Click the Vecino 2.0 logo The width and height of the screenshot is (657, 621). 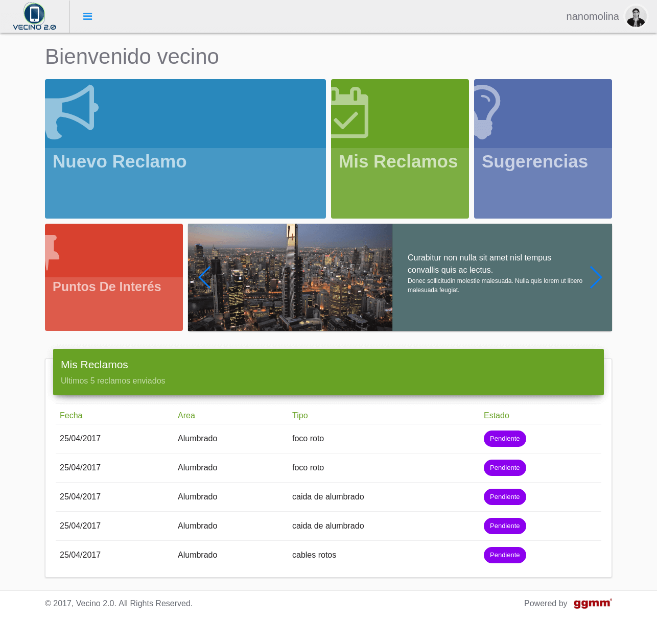34,16
